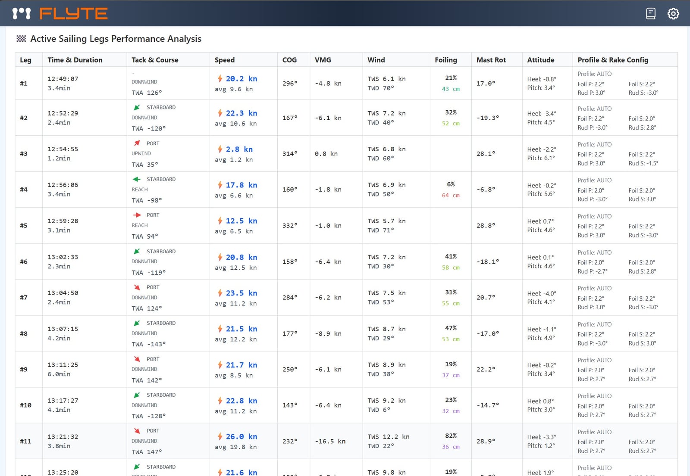Screen dimensions: 690x476
Task: Click leg #5 red port reach arrow
Action: click(137, 215)
